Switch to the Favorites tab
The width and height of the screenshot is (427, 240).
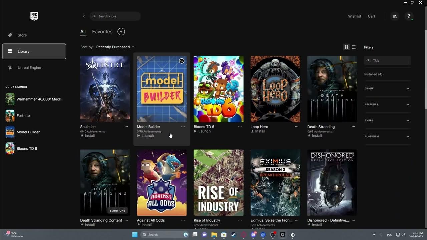(102, 32)
